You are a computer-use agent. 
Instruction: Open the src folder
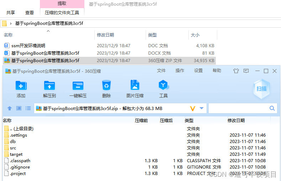tap(10, 148)
